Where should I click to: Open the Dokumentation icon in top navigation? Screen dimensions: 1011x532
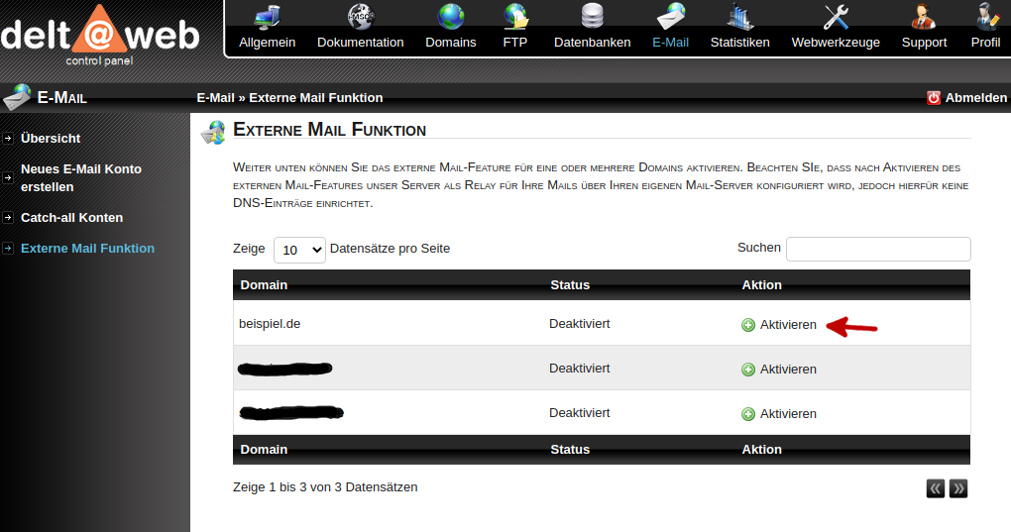361,18
